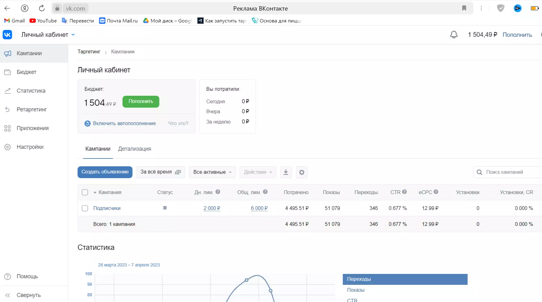This screenshot has height=302, width=542.
Task: Click the stop status icon for Подписчики
Action: point(165,208)
